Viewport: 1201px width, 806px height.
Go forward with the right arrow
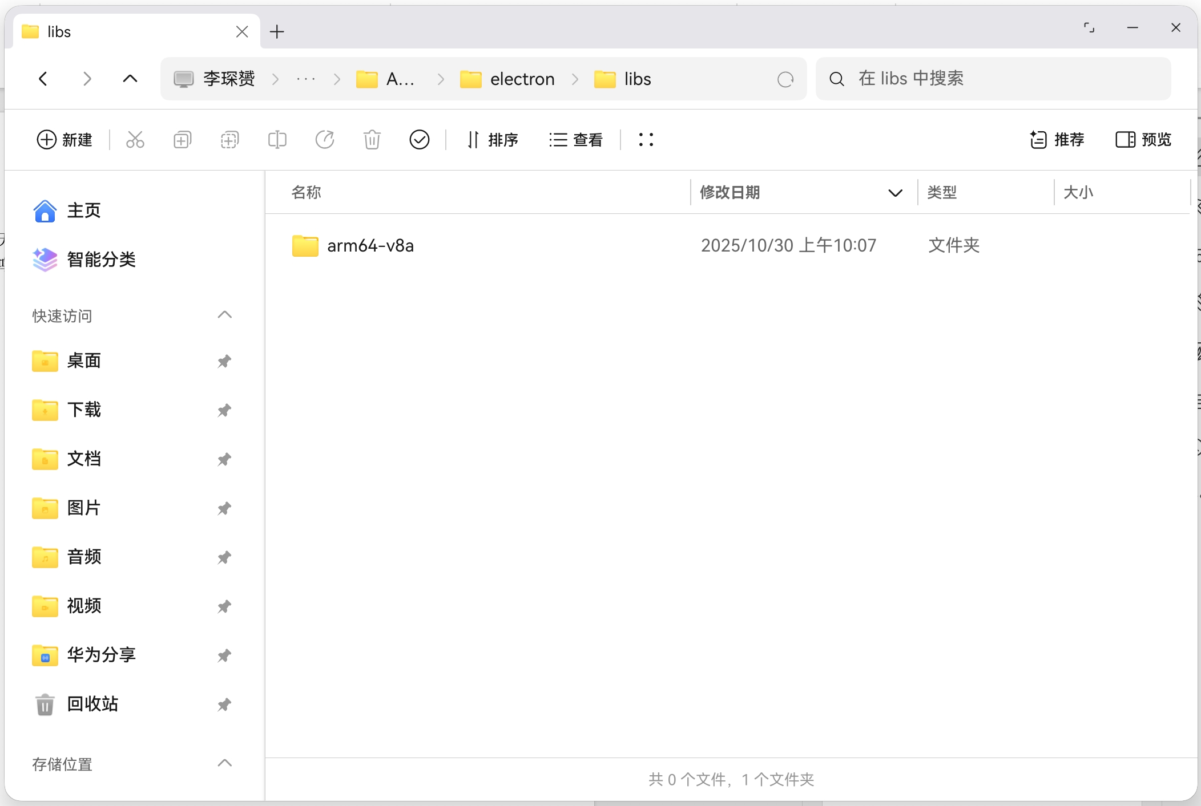click(87, 79)
